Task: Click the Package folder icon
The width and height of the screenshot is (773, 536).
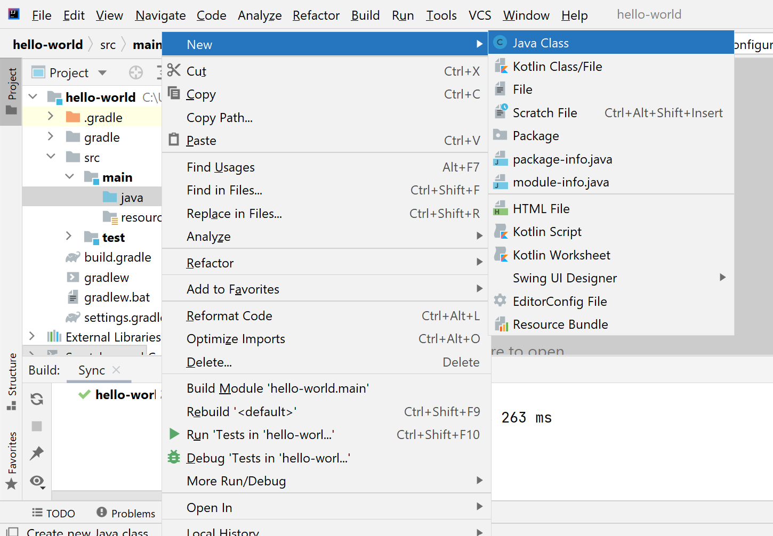Action: (x=500, y=135)
